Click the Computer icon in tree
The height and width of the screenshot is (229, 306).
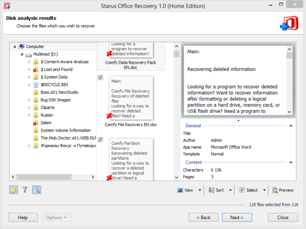point(21,47)
